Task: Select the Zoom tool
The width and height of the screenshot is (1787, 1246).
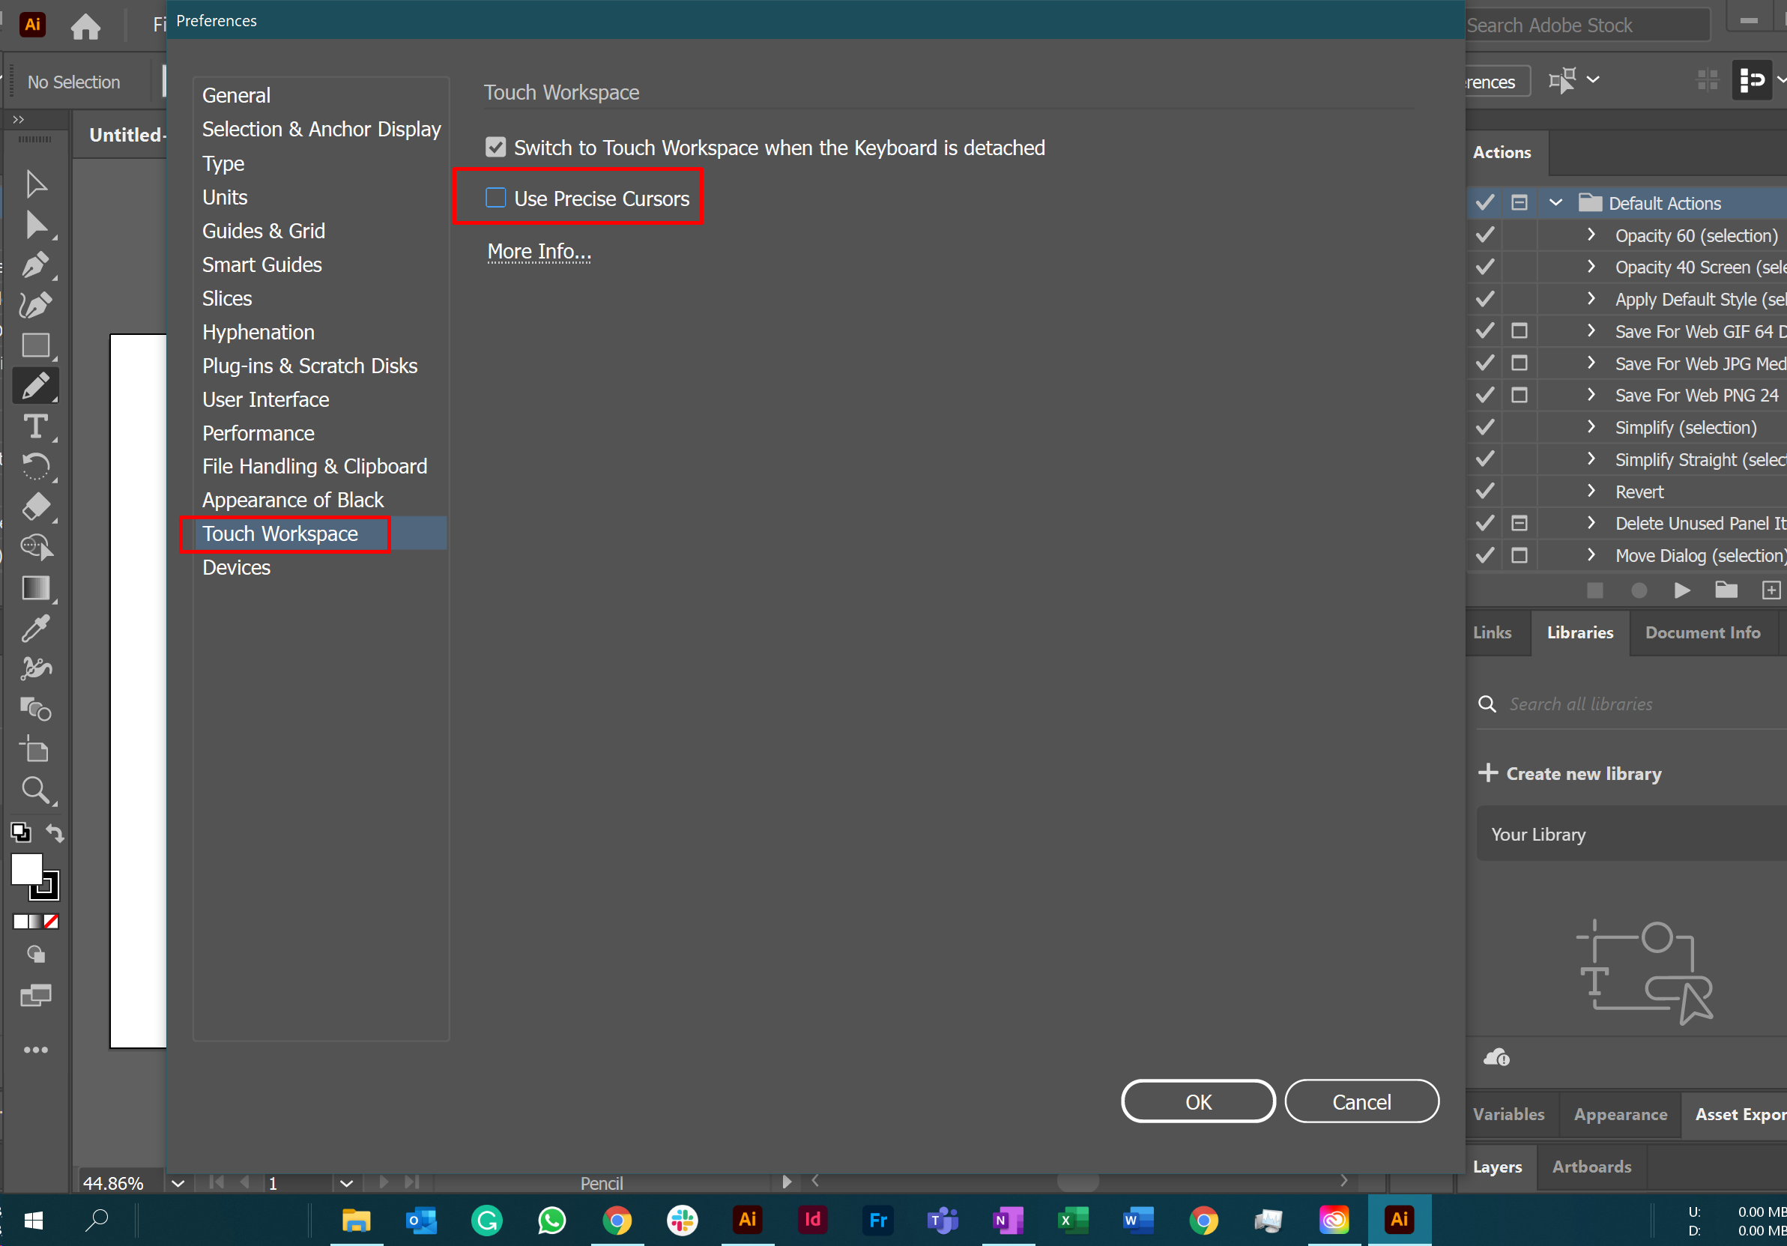Action: (35, 790)
